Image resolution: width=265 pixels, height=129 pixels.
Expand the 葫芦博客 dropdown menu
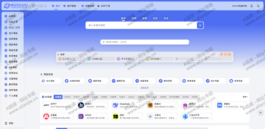71,6
